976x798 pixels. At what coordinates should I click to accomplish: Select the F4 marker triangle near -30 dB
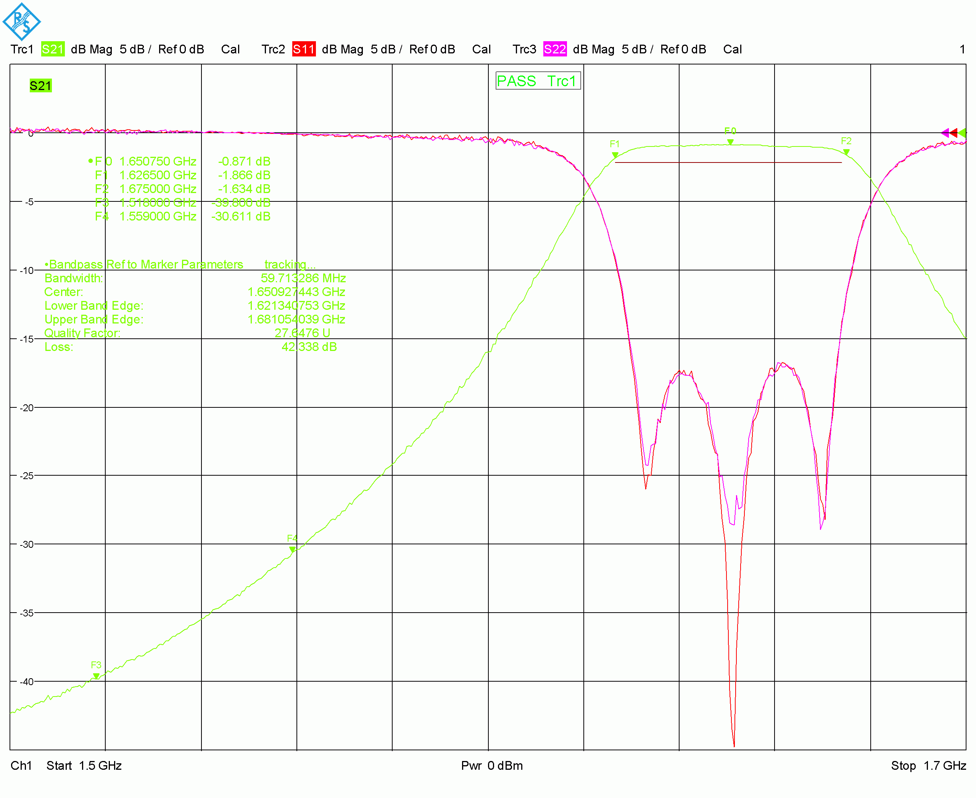pyautogui.click(x=292, y=549)
